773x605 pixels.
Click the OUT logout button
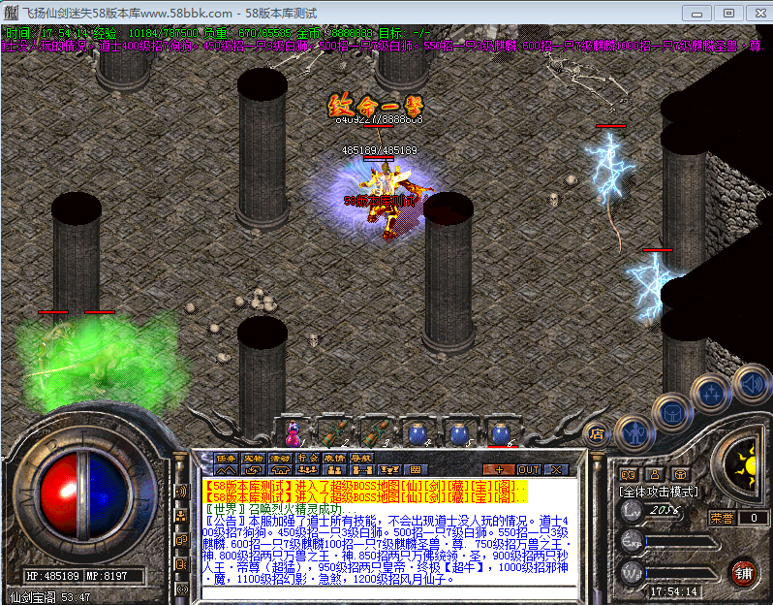click(x=529, y=470)
